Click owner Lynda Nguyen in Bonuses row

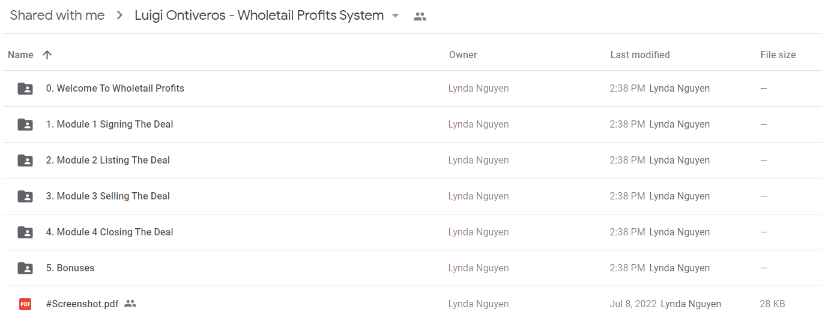(x=479, y=268)
